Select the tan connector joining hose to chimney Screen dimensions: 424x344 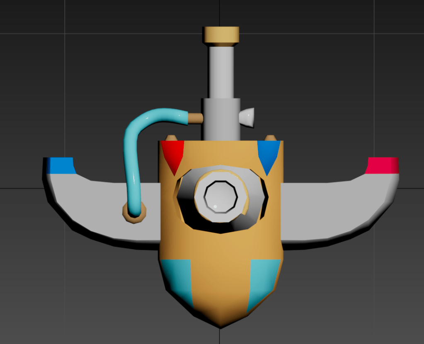(195, 119)
